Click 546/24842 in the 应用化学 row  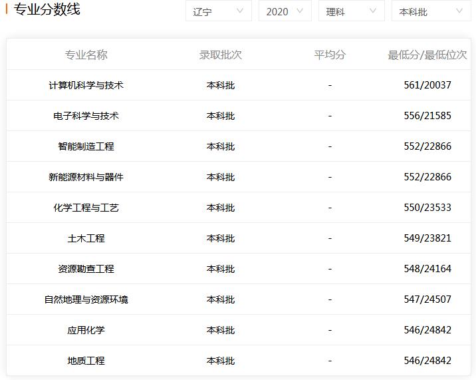(x=427, y=330)
